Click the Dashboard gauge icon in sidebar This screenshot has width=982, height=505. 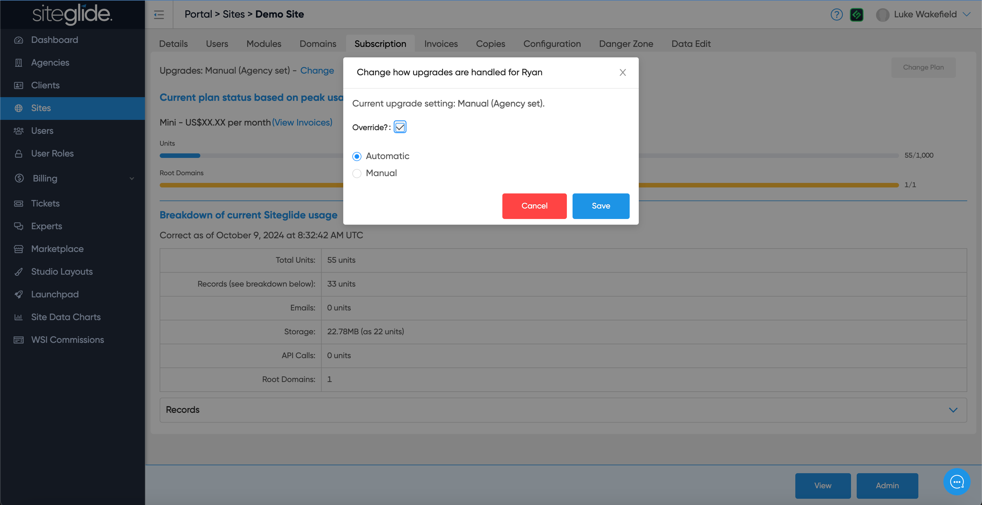[18, 40]
